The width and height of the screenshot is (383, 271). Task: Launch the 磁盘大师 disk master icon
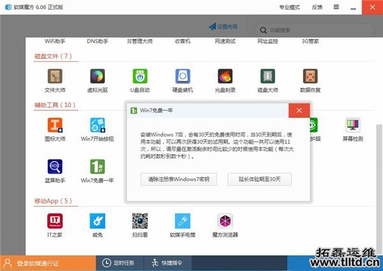pyautogui.click(x=267, y=77)
